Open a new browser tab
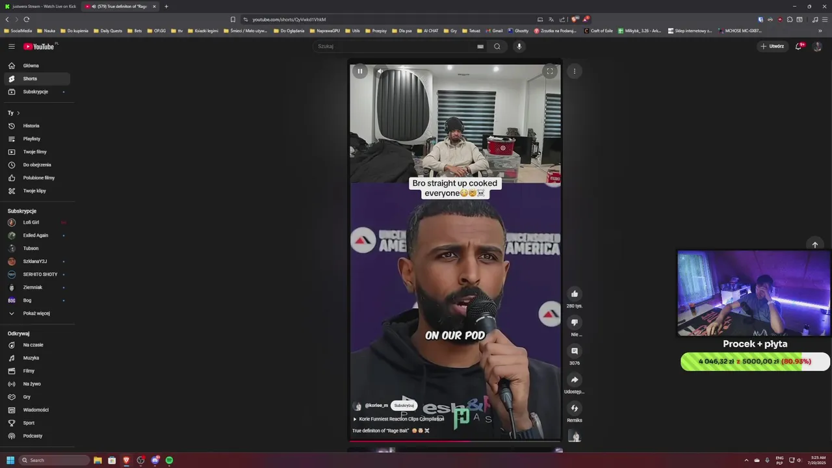This screenshot has width=832, height=468. (x=166, y=6)
